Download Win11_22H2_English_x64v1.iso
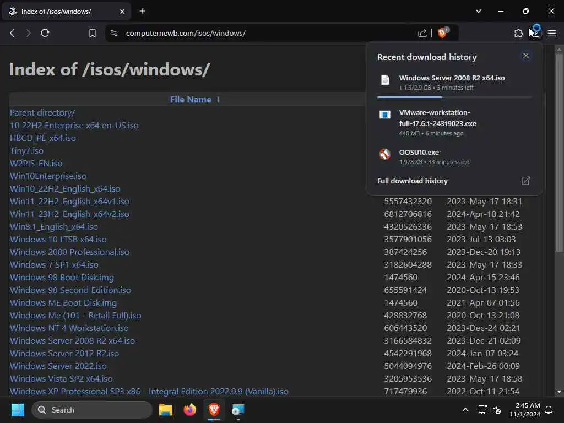564x423 pixels. tap(69, 201)
